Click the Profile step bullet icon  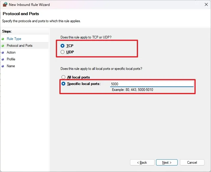3,59
